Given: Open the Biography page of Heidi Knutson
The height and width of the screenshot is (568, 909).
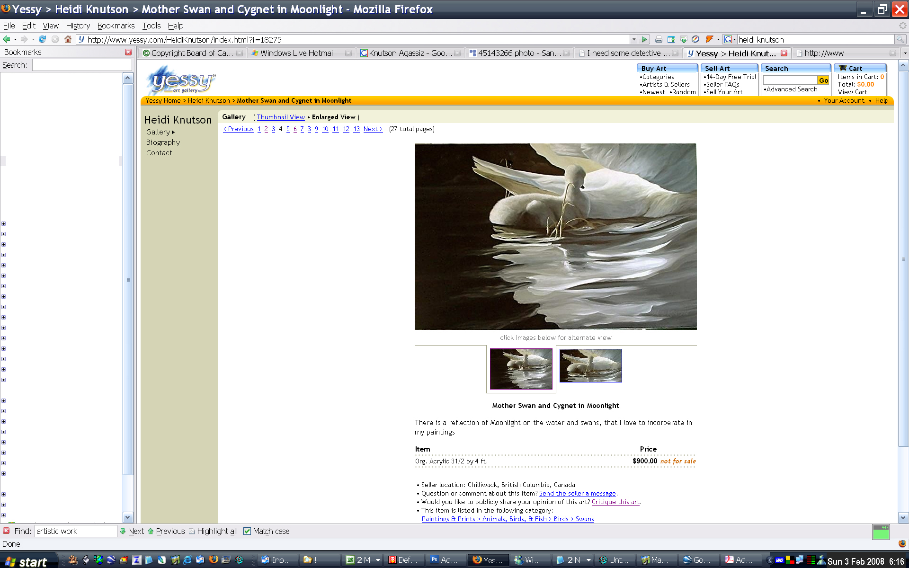Looking at the screenshot, I should (x=163, y=142).
